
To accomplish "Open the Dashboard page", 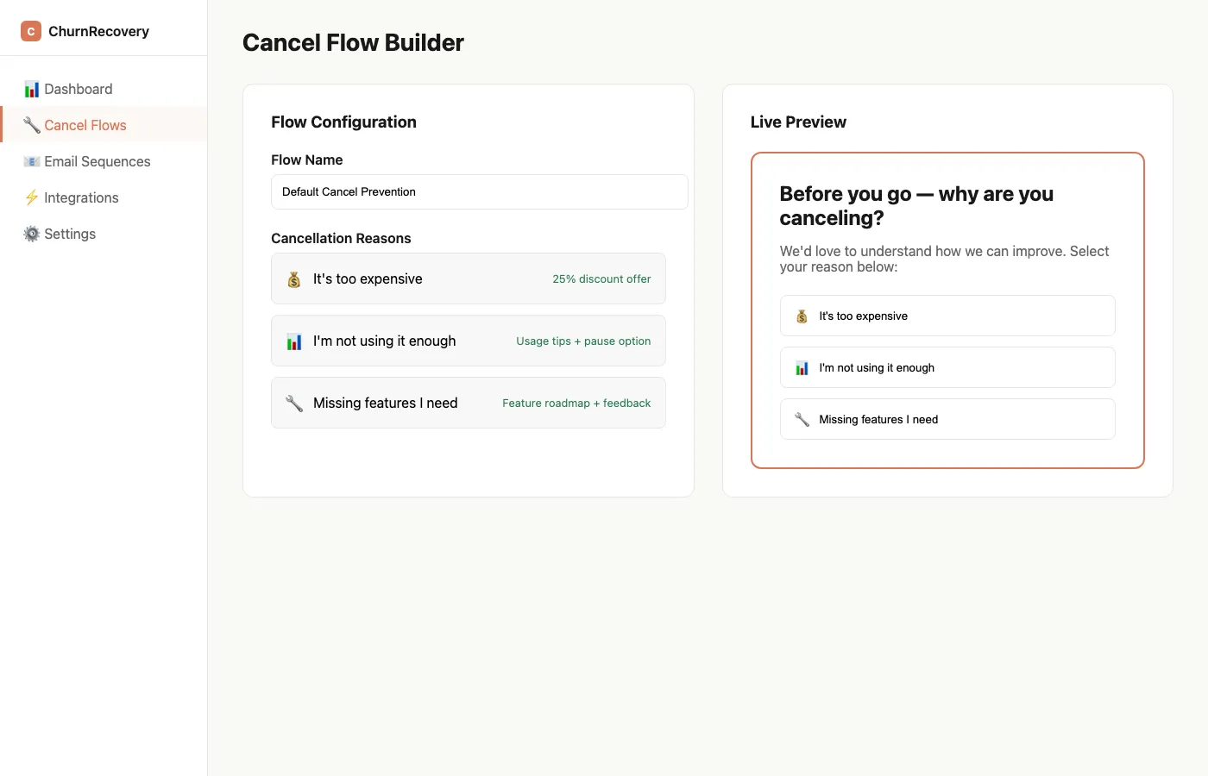I will pyautogui.click(x=79, y=90).
